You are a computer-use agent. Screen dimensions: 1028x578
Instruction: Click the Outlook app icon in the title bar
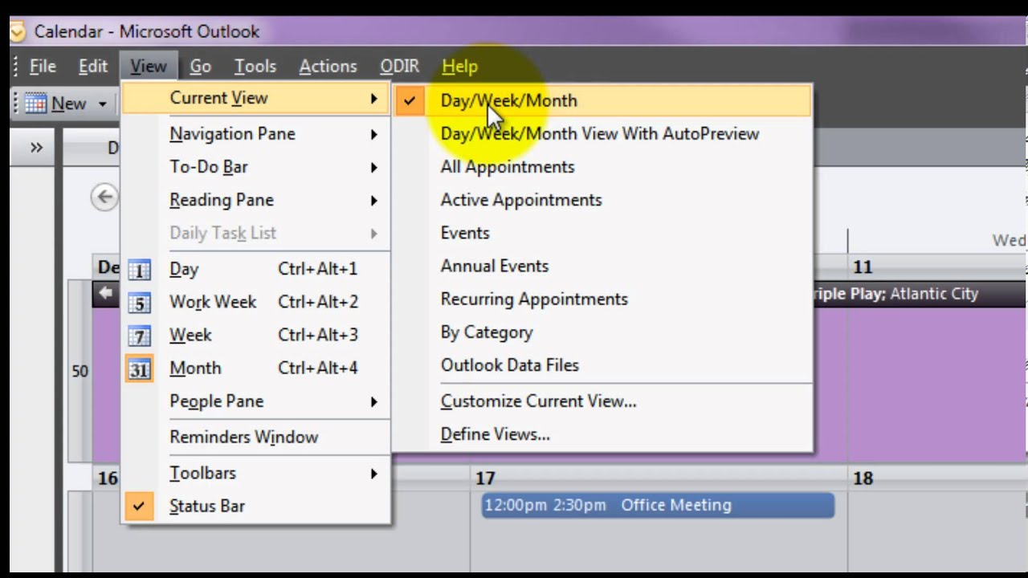pos(18,32)
